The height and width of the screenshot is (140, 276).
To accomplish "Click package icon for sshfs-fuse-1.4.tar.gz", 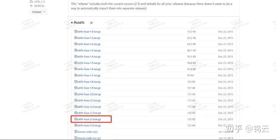I will click(76, 56).
